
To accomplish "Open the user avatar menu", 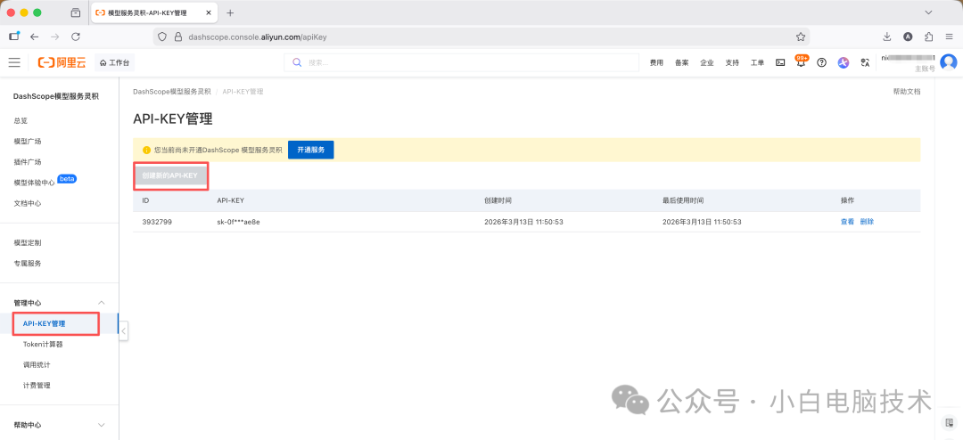I will tap(948, 62).
